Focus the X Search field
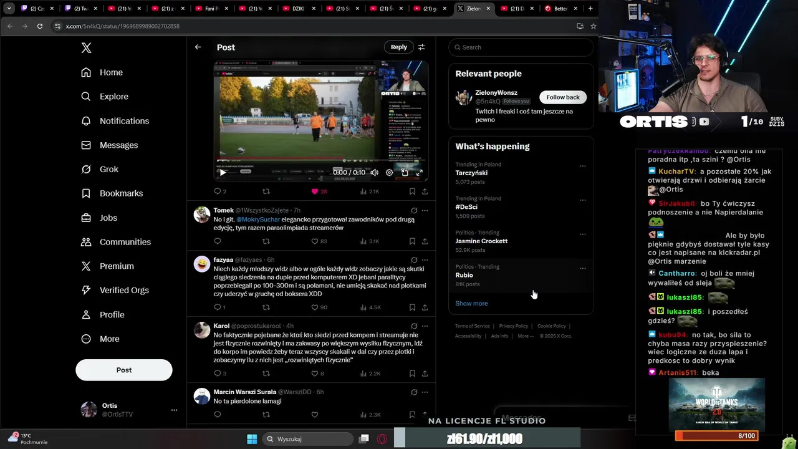The image size is (798, 449). [x=521, y=47]
